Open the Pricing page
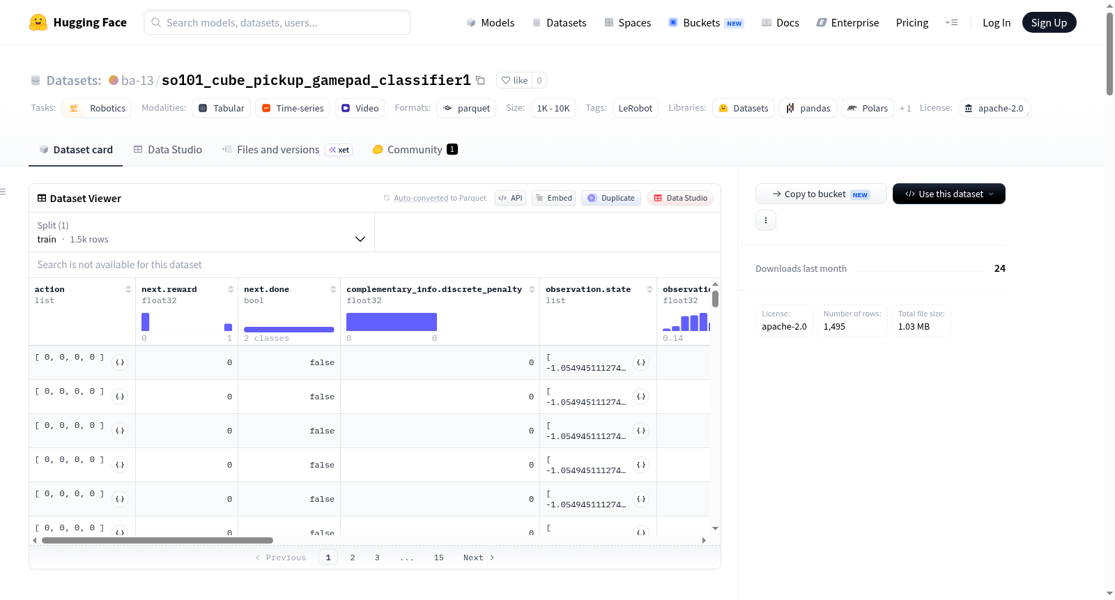This screenshot has height=600, width=1115. (x=912, y=22)
